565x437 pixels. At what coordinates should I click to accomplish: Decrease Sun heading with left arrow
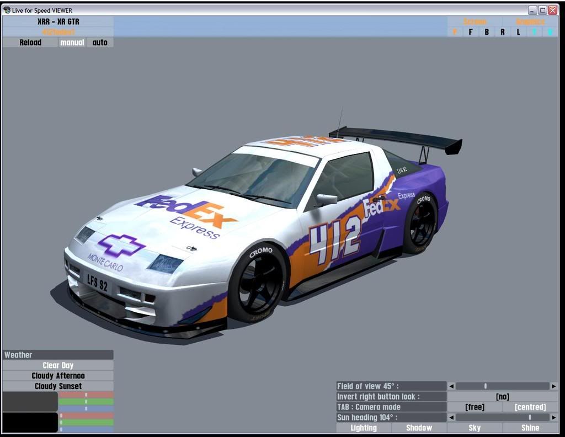[451, 418]
